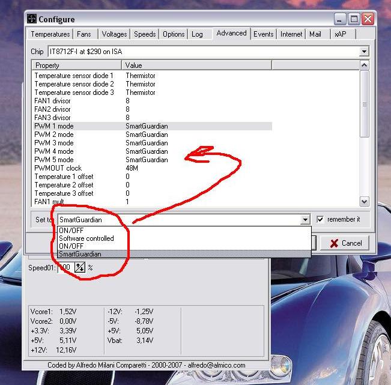
Task: Select the PWM 2 mode row
Action: coord(152,135)
